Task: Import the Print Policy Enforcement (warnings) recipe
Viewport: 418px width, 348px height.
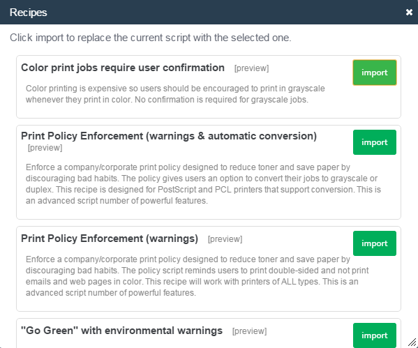Action: point(375,243)
